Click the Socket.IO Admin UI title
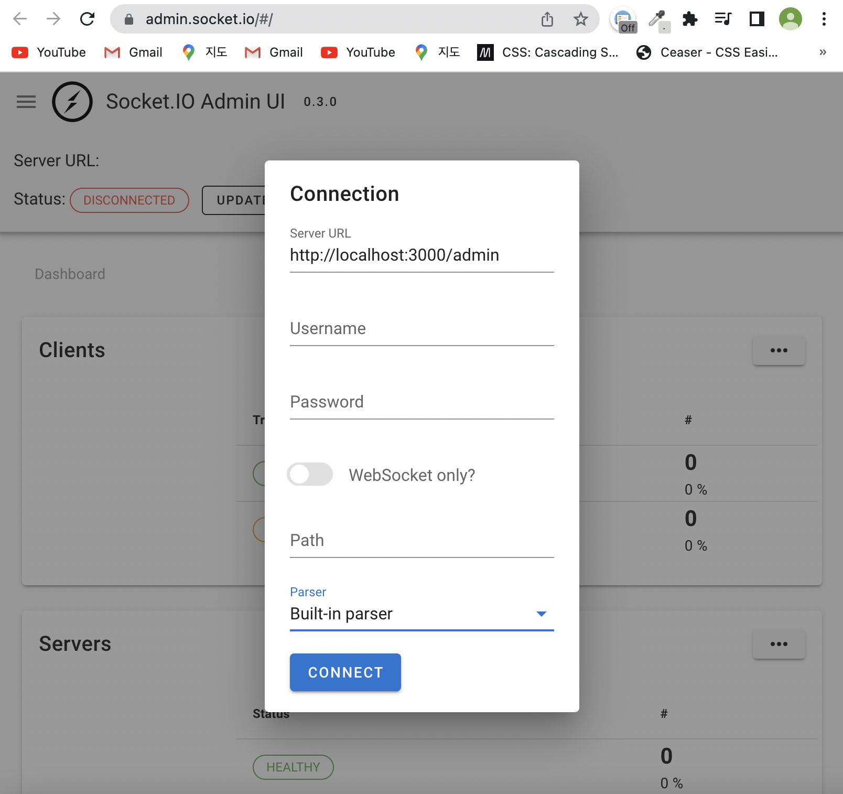The width and height of the screenshot is (843, 794). 196,102
